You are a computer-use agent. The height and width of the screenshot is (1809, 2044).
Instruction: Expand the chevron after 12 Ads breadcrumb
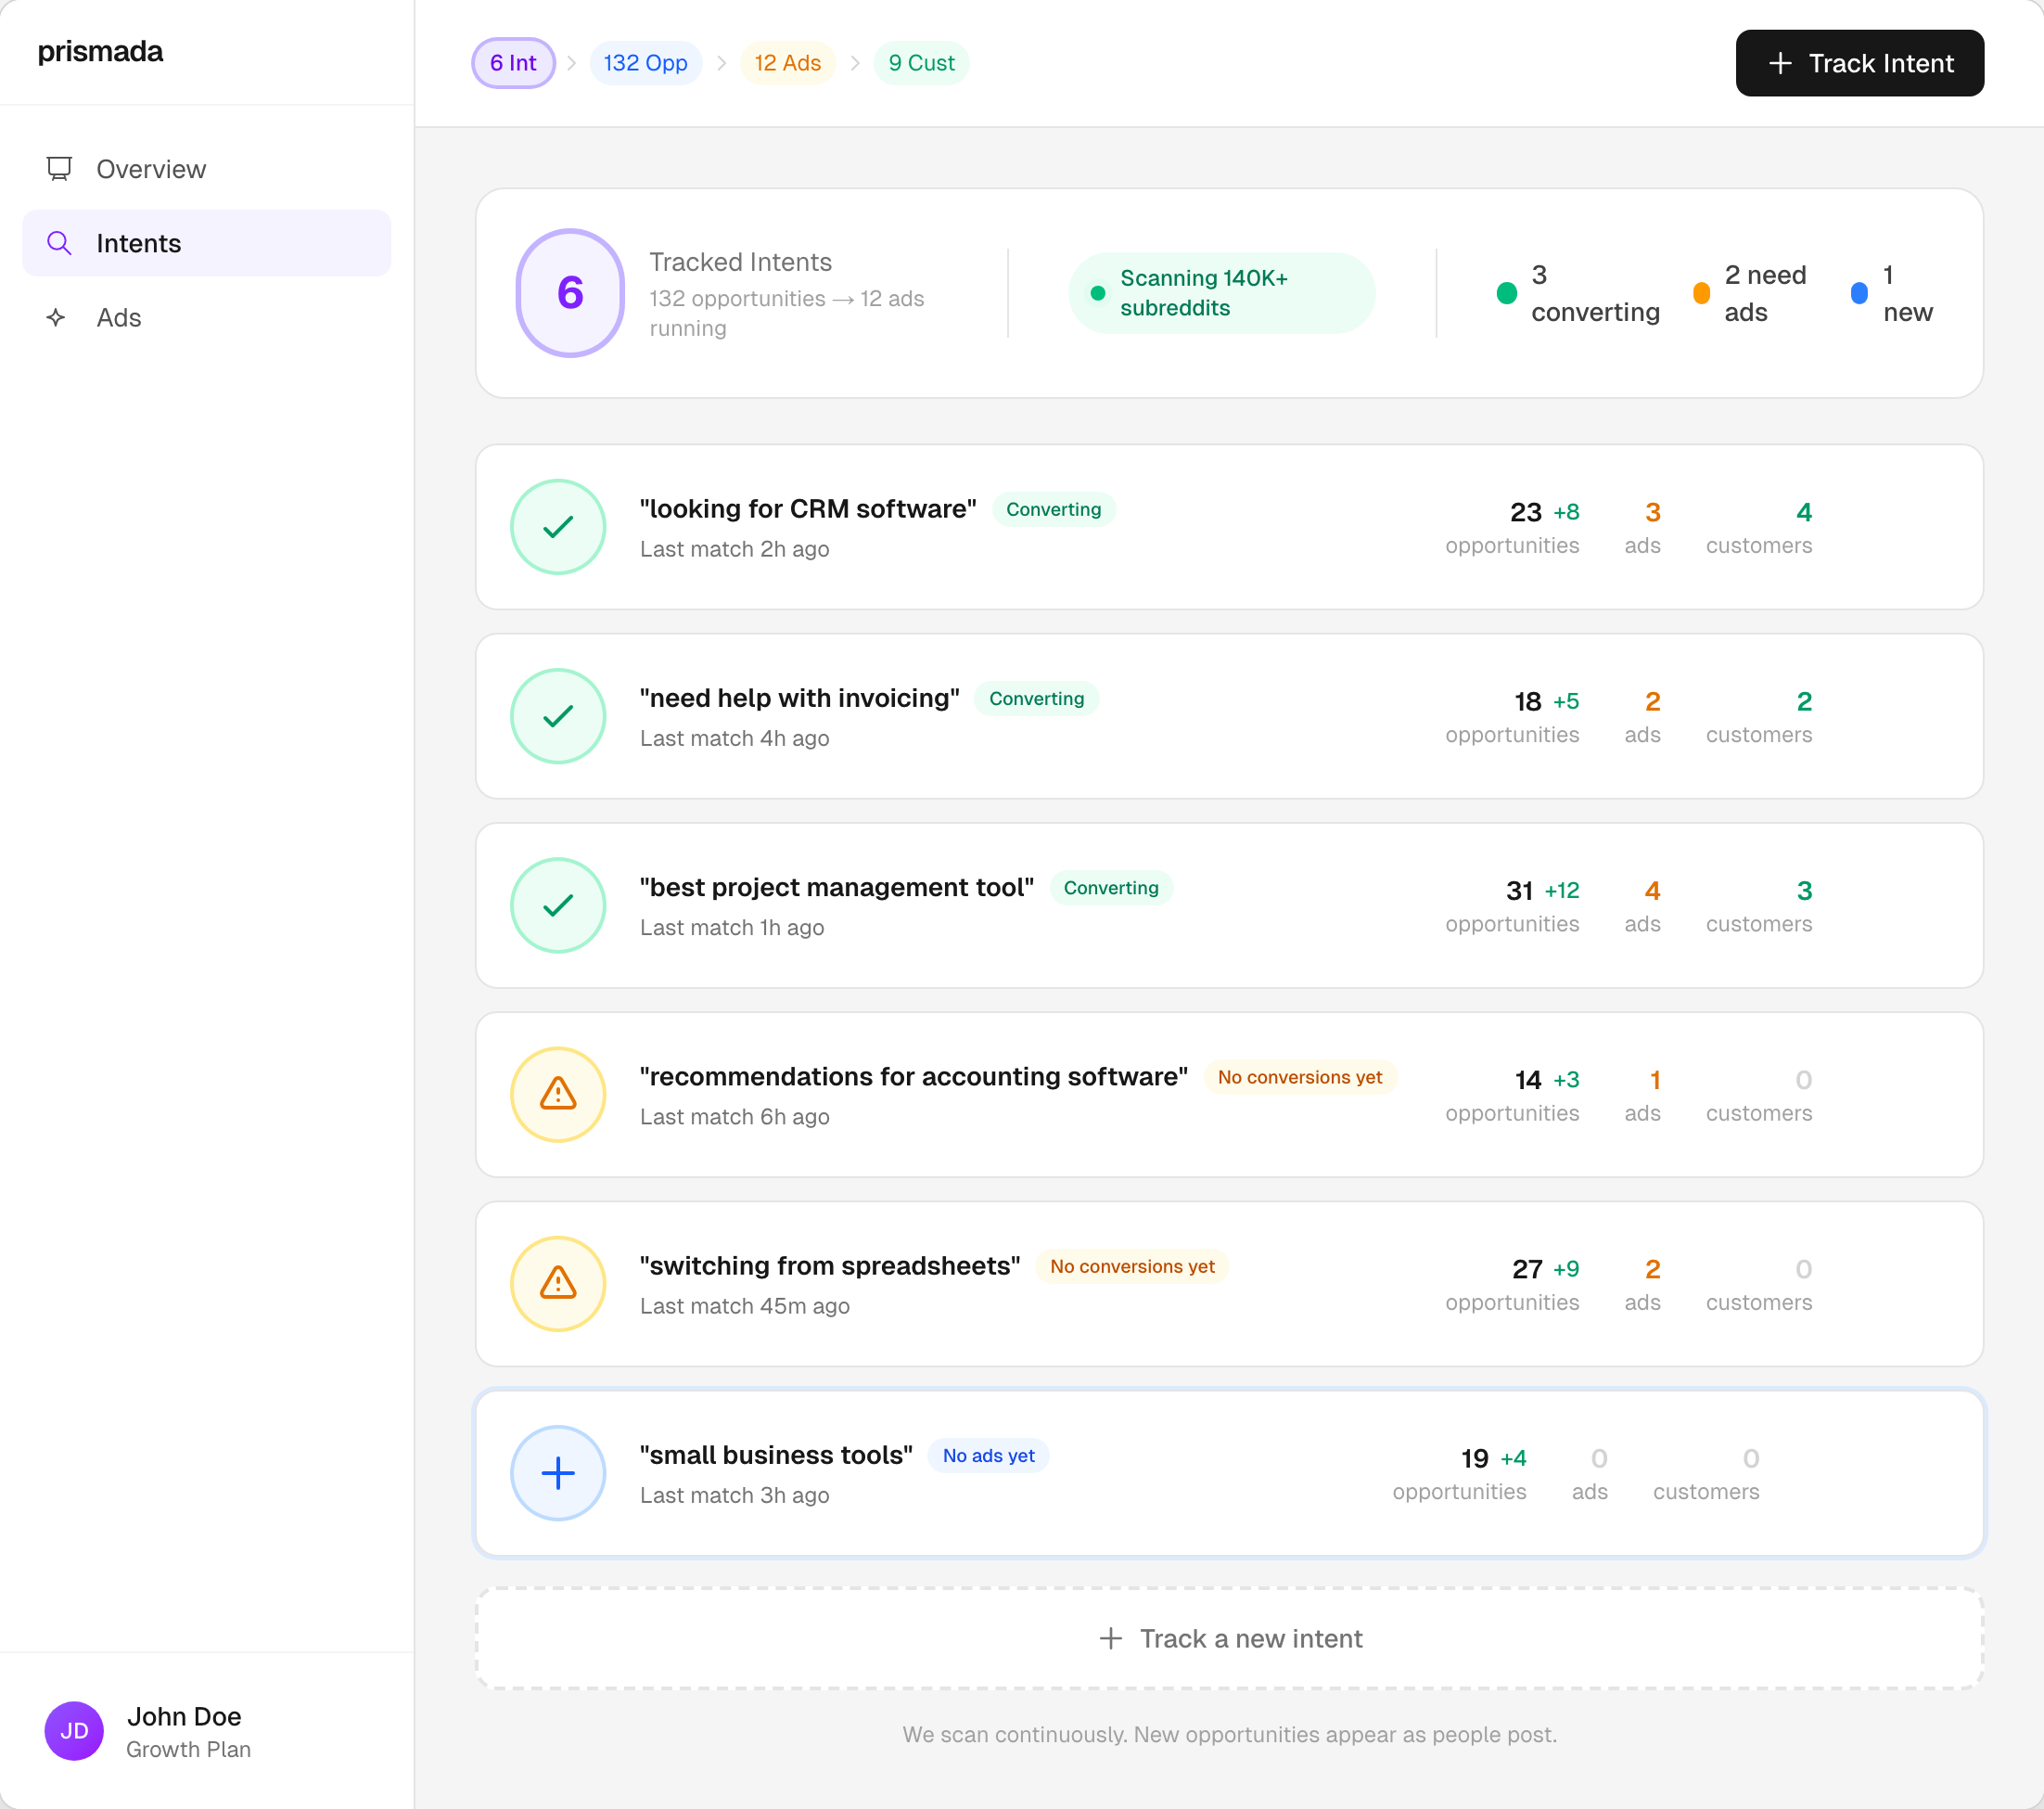pos(855,62)
